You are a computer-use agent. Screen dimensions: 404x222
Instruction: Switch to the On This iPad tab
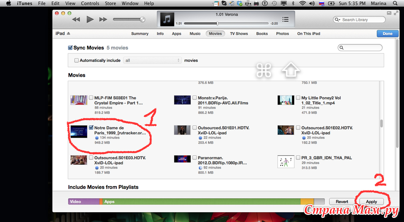[x=309, y=34]
